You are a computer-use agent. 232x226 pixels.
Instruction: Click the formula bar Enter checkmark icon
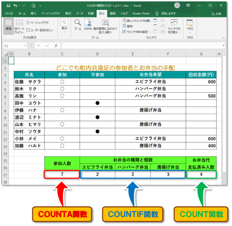click(x=47, y=46)
